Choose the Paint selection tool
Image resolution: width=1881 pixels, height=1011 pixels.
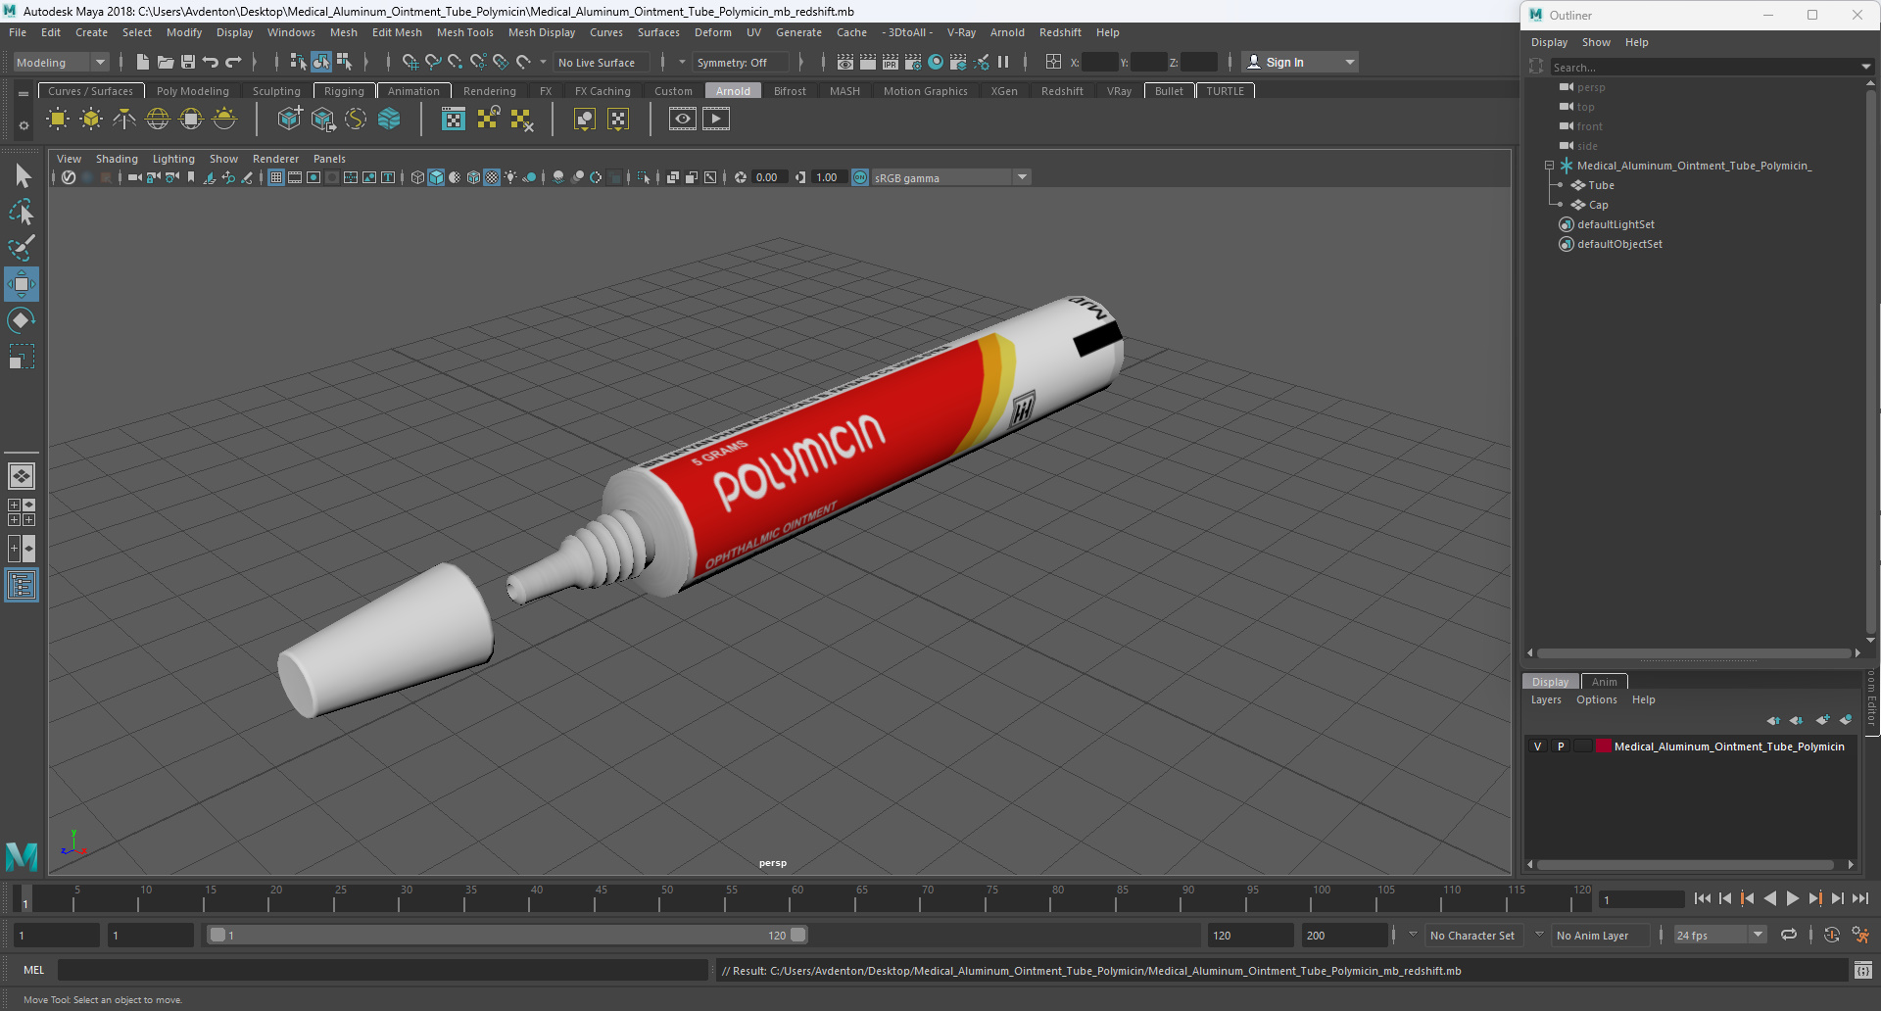pyautogui.click(x=22, y=248)
